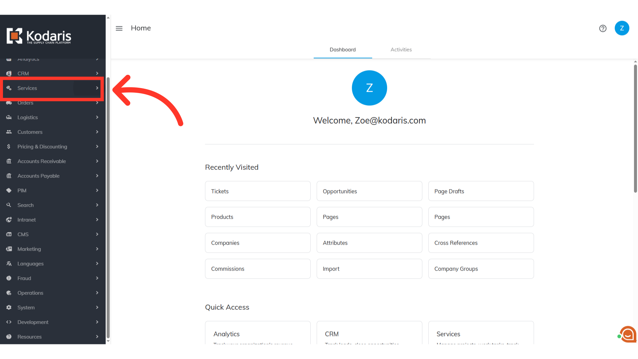Expand the System chevron arrow

click(97, 307)
